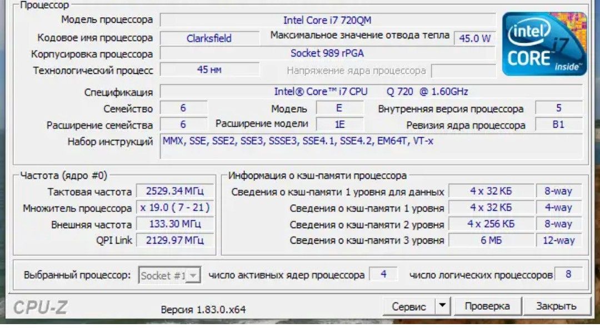Click the Модель процессора label
Image resolution: width=600 pixels, height=328 pixels.
(107, 19)
